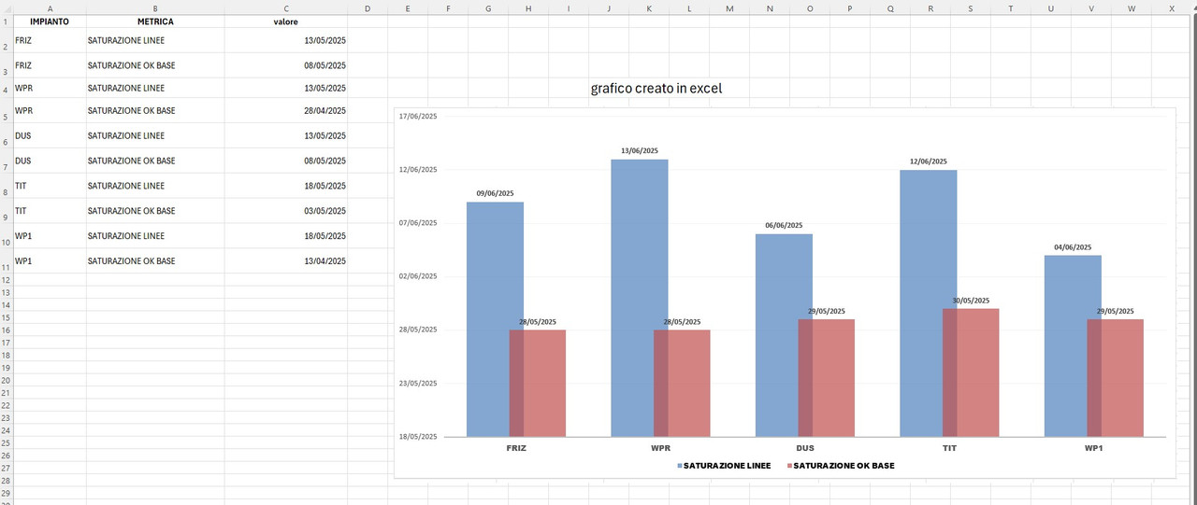Select column B header
The width and height of the screenshot is (1197, 505).
[x=155, y=7]
